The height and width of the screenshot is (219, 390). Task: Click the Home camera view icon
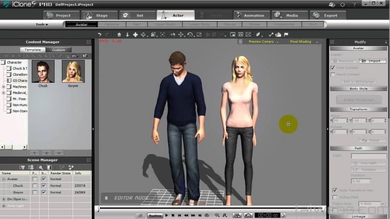coord(119,35)
